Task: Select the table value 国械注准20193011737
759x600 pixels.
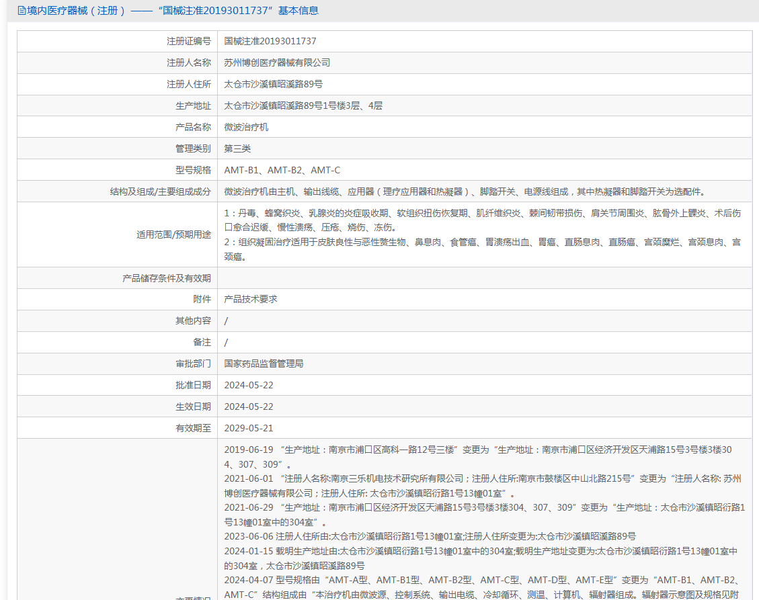Action: [270, 41]
